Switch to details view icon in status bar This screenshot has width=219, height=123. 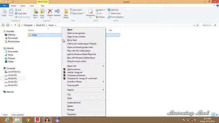tap(213, 115)
